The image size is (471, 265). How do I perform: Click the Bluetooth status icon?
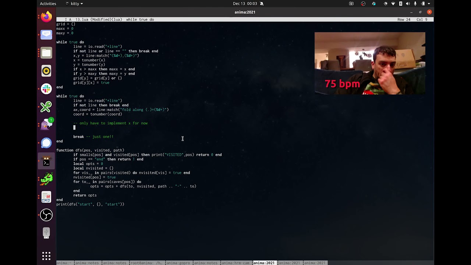click(401, 4)
